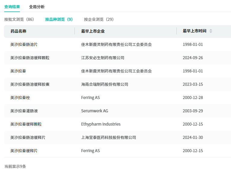The height and width of the screenshot is (173, 231).
Task: Select 按品种浏览（9） view
Action: [59, 19]
